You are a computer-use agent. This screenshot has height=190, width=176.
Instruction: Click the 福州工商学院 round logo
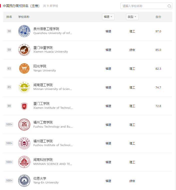[x=24, y=125]
